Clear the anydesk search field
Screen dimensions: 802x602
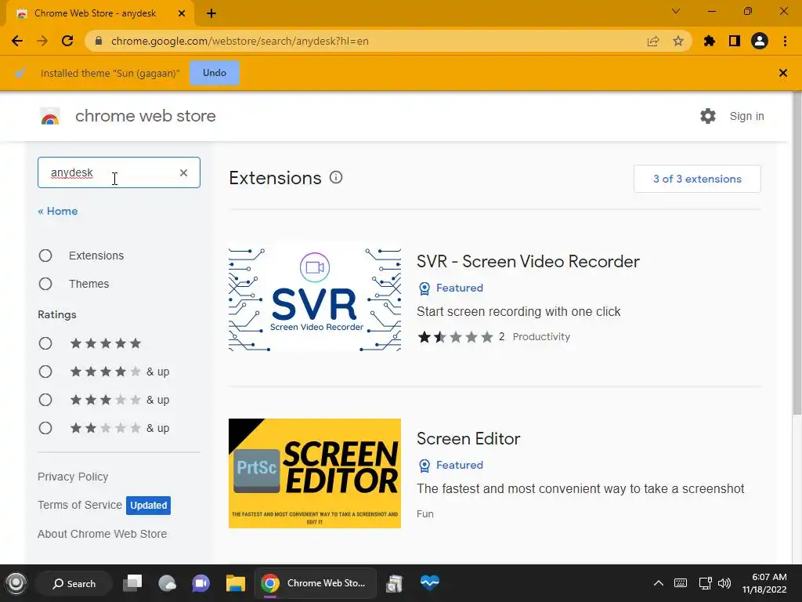(x=183, y=173)
